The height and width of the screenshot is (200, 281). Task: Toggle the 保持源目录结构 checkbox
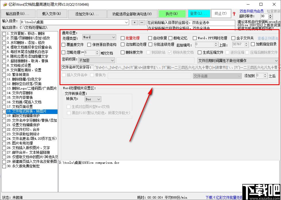pyautogui.click(x=89, y=45)
